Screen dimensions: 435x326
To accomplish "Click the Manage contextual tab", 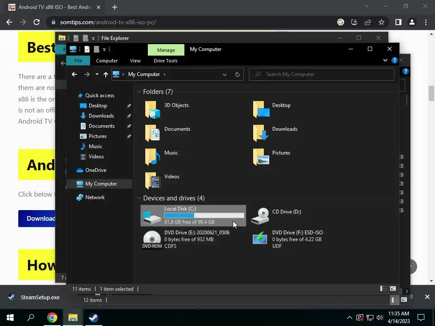I will [166, 50].
